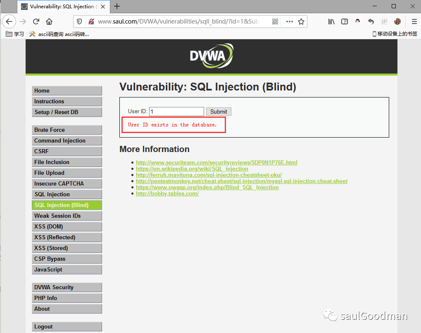Open the Library bookshelf icon

click(x=331, y=21)
